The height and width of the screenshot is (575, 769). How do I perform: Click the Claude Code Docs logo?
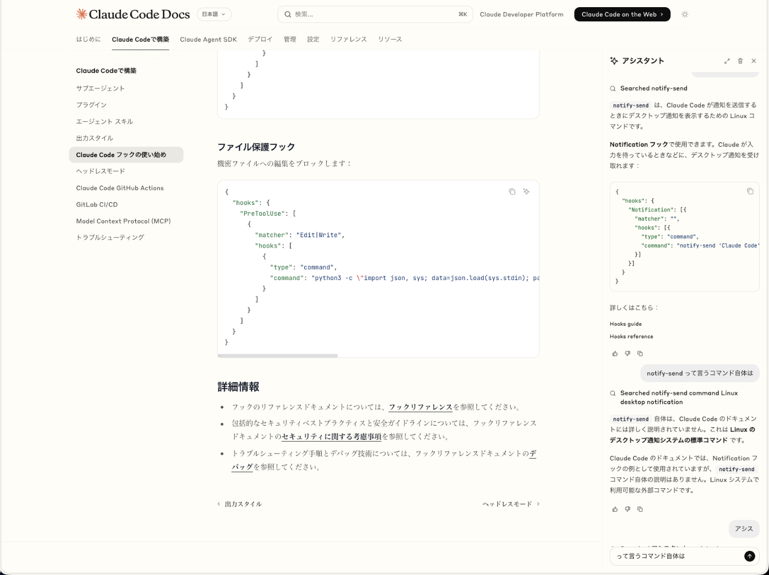coord(133,14)
